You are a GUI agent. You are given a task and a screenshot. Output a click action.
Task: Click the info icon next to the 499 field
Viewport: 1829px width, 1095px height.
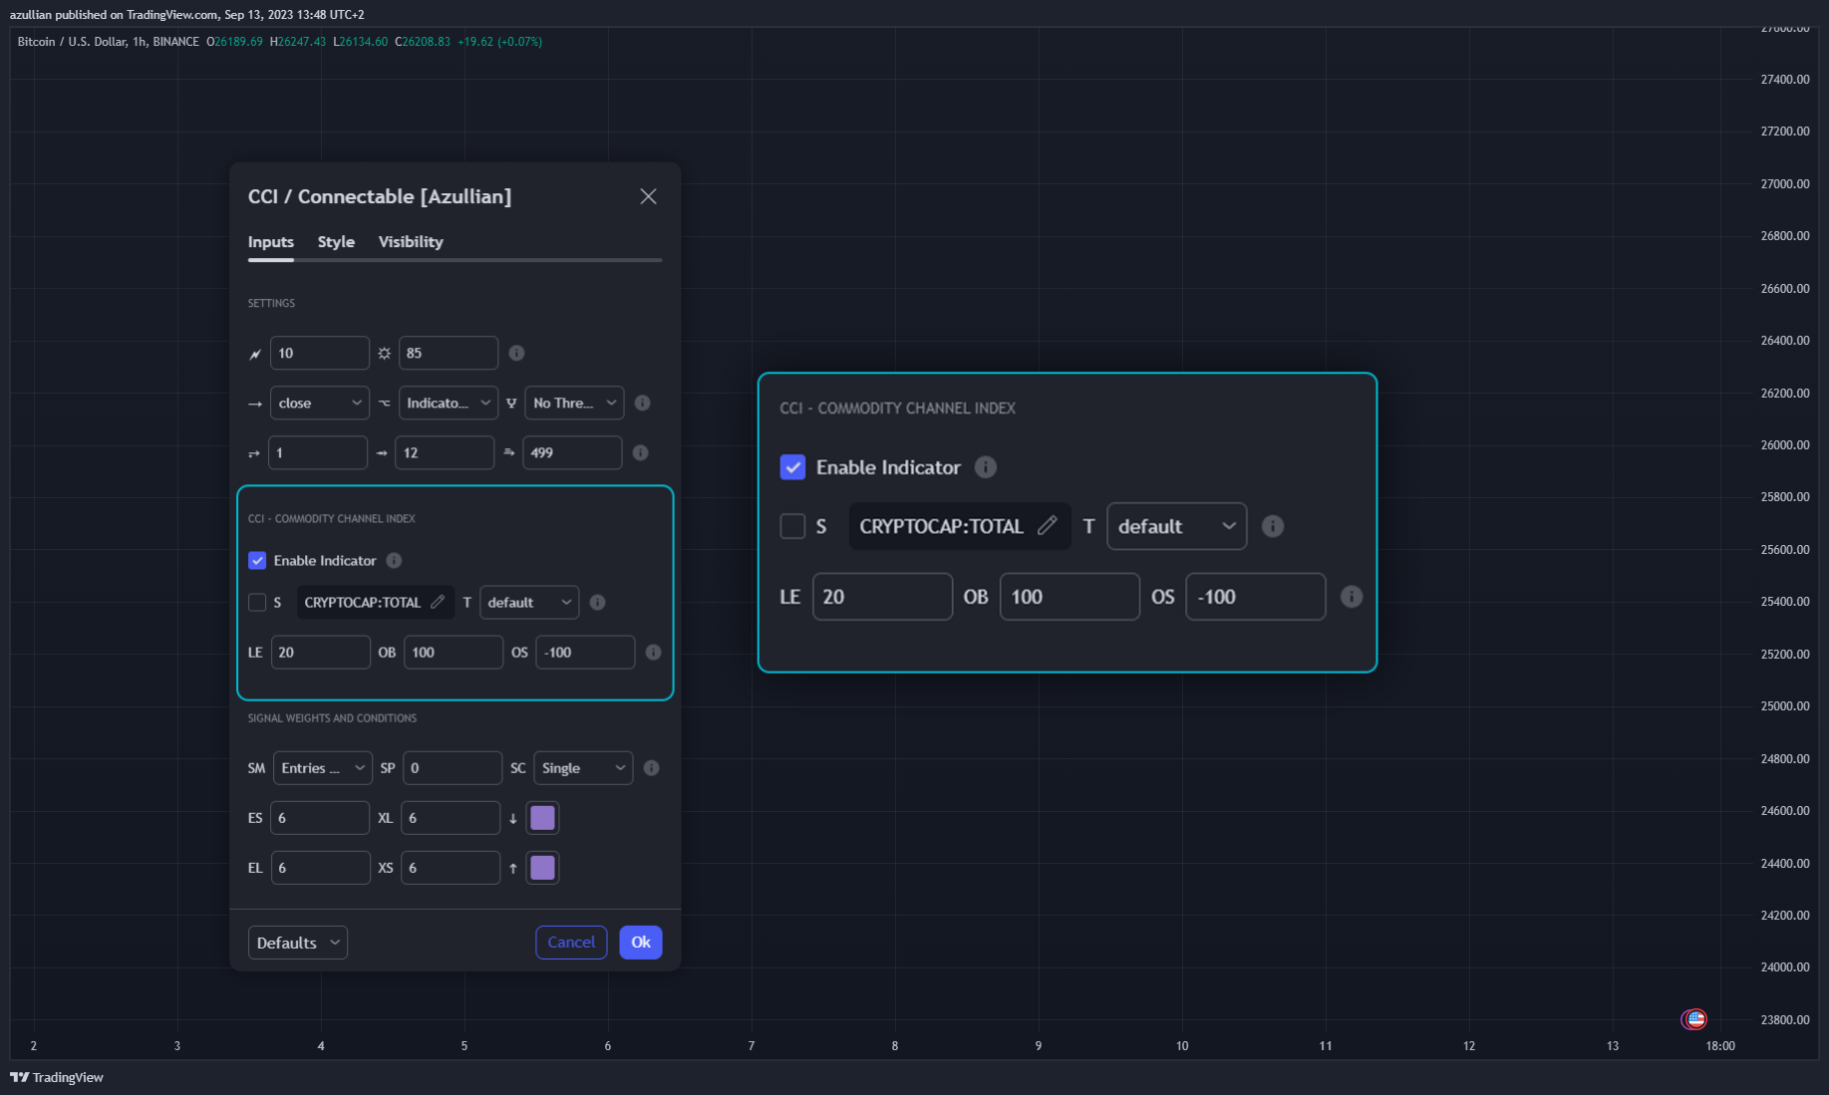pyautogui.click(x=640, y=452)
